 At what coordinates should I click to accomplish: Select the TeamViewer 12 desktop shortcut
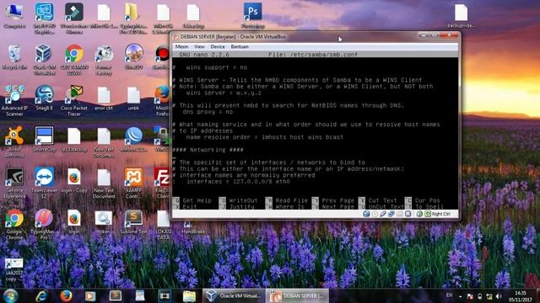click(x=44, y=183)
